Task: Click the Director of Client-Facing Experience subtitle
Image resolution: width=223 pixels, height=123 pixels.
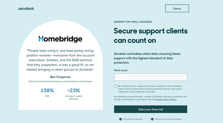Action: tap(60, 81)
